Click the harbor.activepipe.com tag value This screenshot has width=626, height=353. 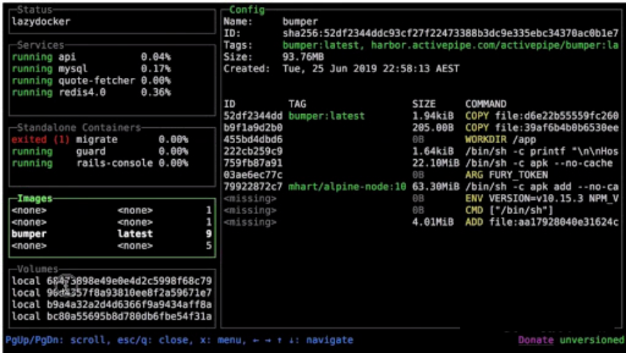point(495,45)
